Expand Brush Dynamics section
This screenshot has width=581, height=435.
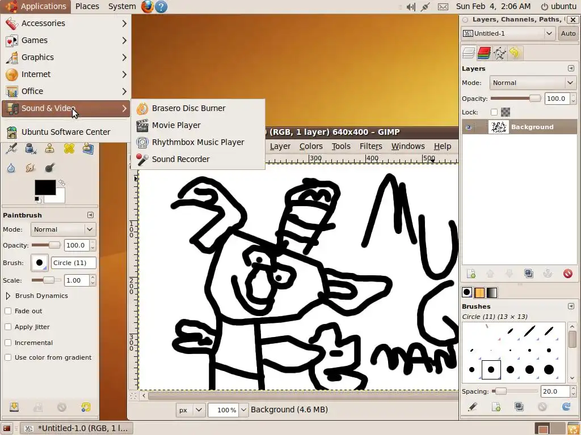point(8,296)
